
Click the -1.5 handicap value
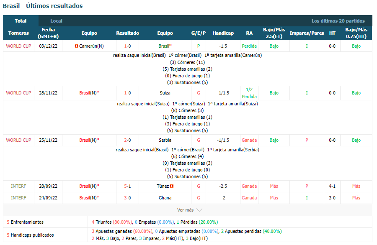(223, 46)
